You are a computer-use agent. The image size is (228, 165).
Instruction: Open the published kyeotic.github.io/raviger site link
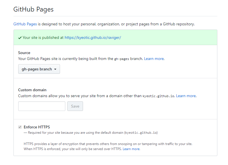93,37
